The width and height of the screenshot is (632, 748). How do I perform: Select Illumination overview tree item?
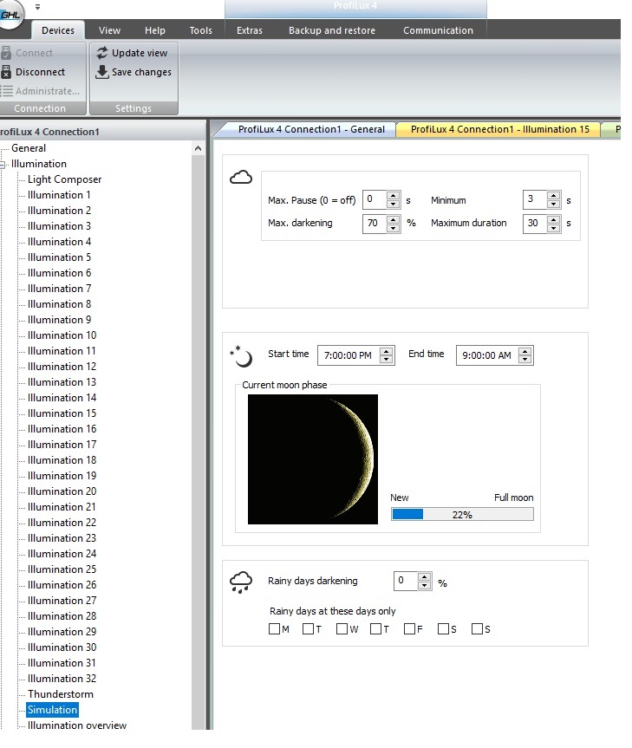click(77, 725)
